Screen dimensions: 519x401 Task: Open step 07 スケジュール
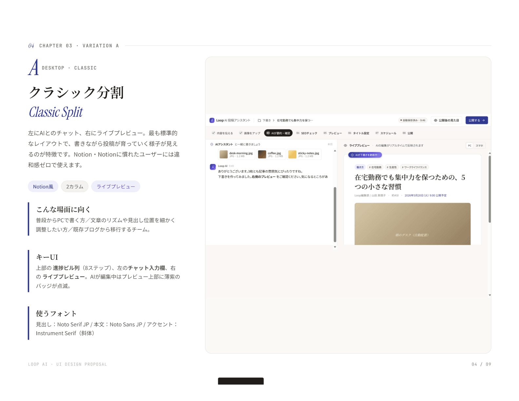[386, 133]
